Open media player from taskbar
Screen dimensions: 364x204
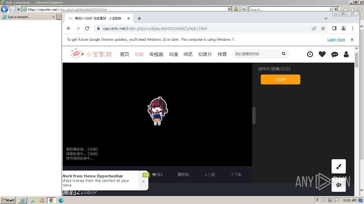click(x=42, y=200)
